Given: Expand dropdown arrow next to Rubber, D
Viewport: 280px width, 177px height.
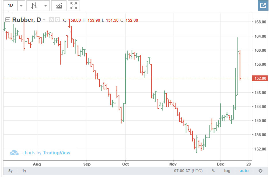Looking at the screenshot, I should pyautogui.click(x=44, y=20).
